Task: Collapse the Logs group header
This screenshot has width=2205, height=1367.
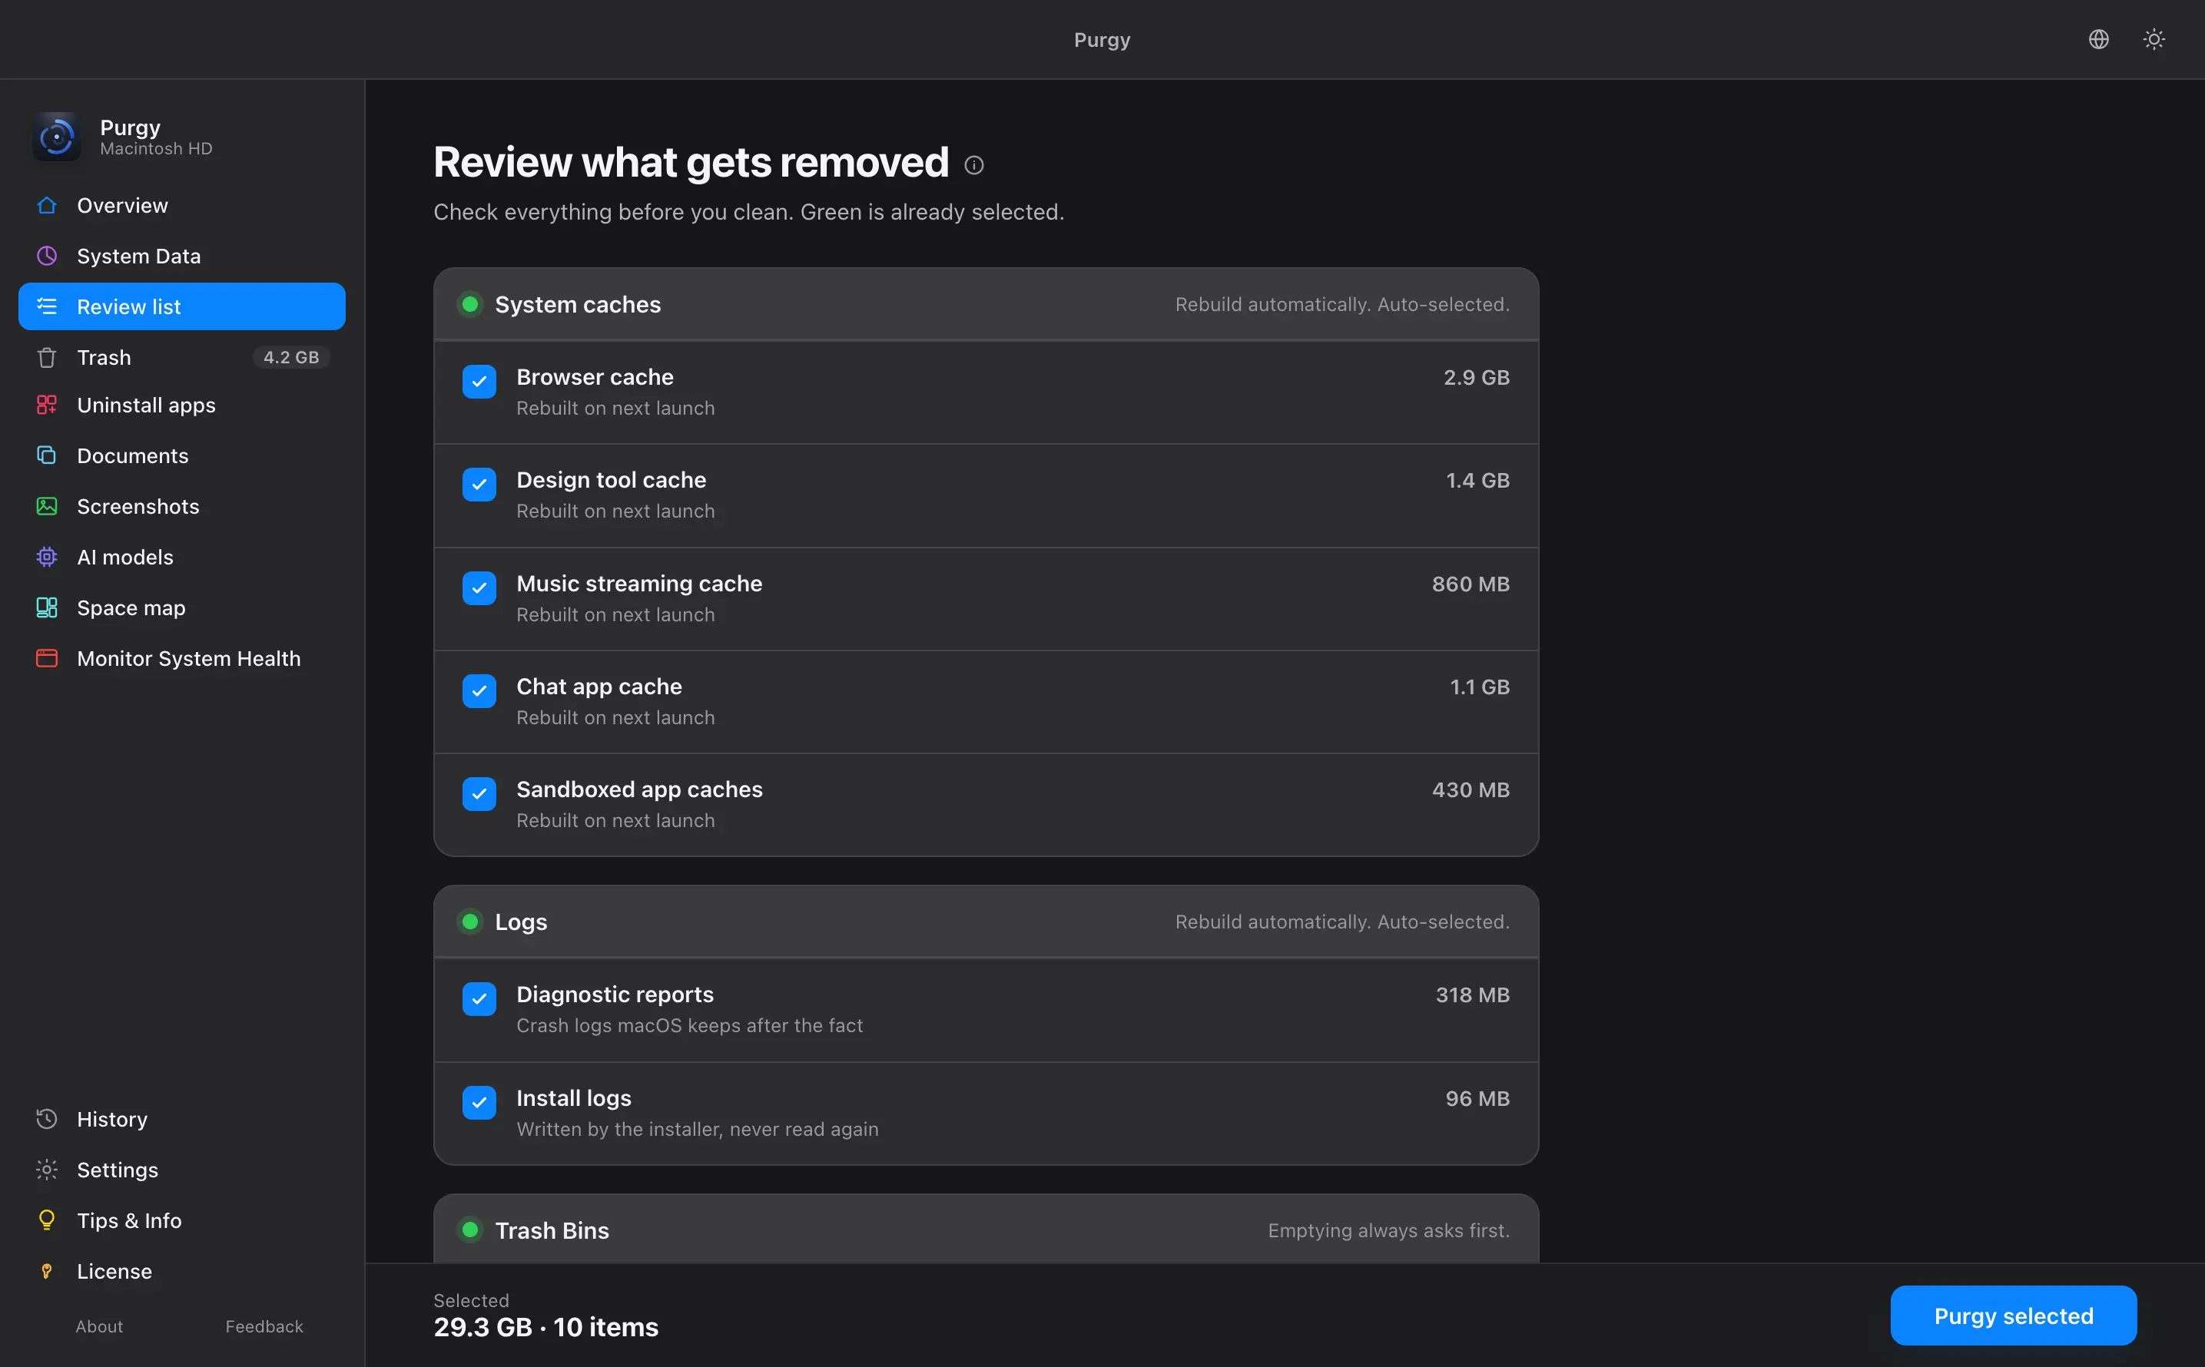Action: pyautogui.click(x=986, y=922)
